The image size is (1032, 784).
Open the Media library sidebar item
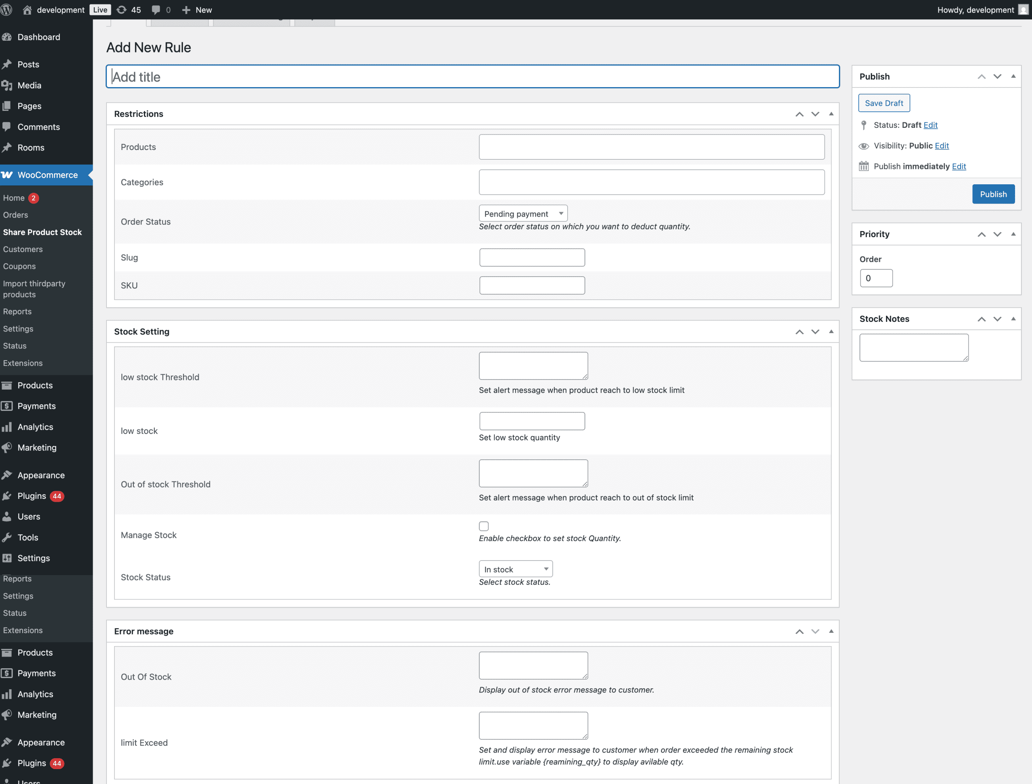(29, 85)
